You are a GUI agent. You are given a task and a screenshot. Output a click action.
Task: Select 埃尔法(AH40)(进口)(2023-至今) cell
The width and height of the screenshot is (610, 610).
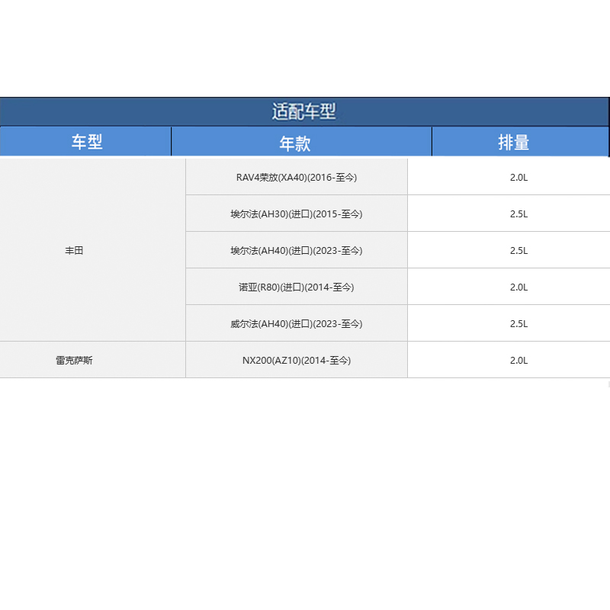[297, 250]
